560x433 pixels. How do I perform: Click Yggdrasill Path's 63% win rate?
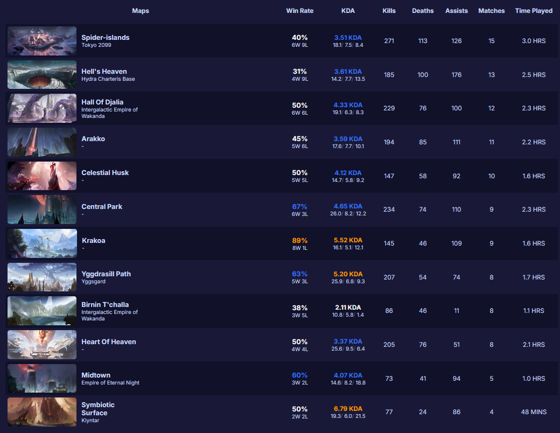(x=299, y=274)
